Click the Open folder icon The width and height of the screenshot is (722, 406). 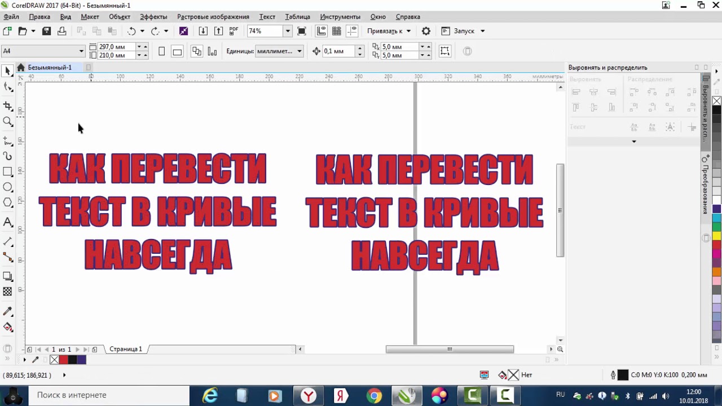tap(22, 31)
